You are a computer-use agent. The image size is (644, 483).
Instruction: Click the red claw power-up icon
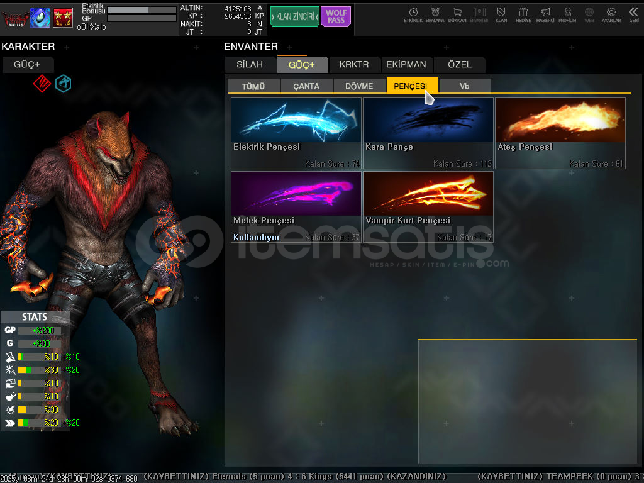pos(42,84)
